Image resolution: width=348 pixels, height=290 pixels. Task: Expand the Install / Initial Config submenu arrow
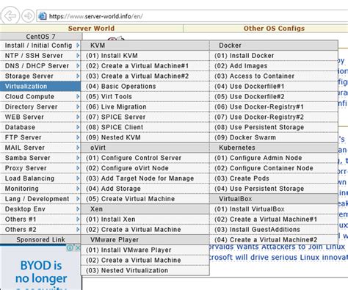pyautogui.click(x=78, y=46)
